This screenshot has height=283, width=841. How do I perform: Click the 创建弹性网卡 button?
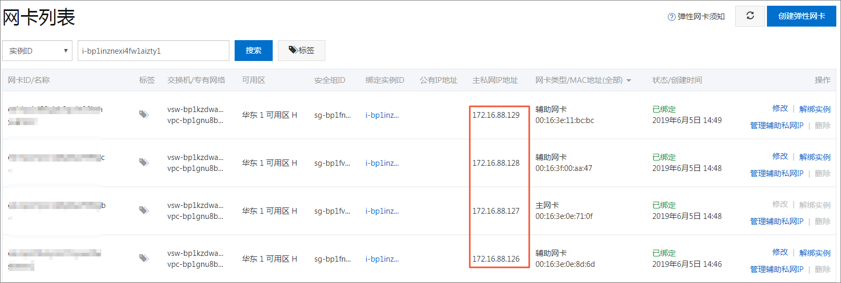click(x=801, y=16)
